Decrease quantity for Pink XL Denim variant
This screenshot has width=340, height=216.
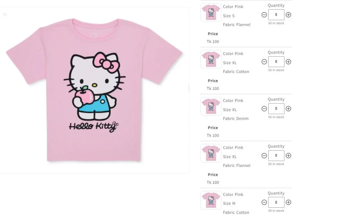pyautogui.click(x=264, y=109)
